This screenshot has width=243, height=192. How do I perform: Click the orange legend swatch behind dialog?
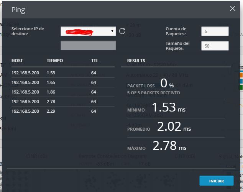(241, 75)
